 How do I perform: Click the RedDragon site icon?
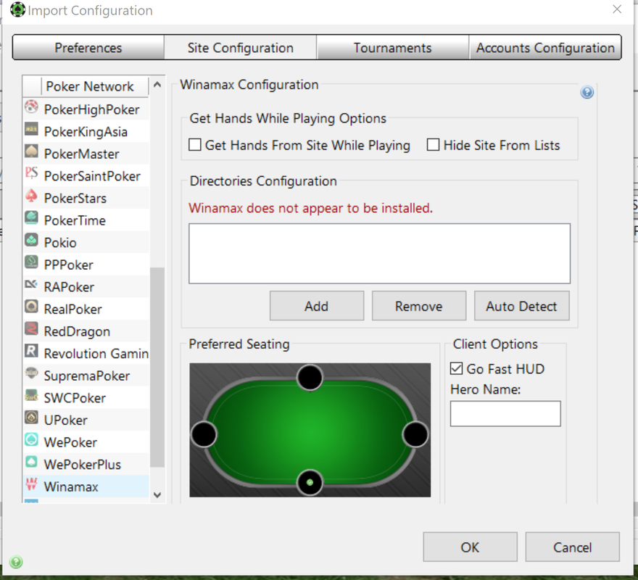pos(31,329)
